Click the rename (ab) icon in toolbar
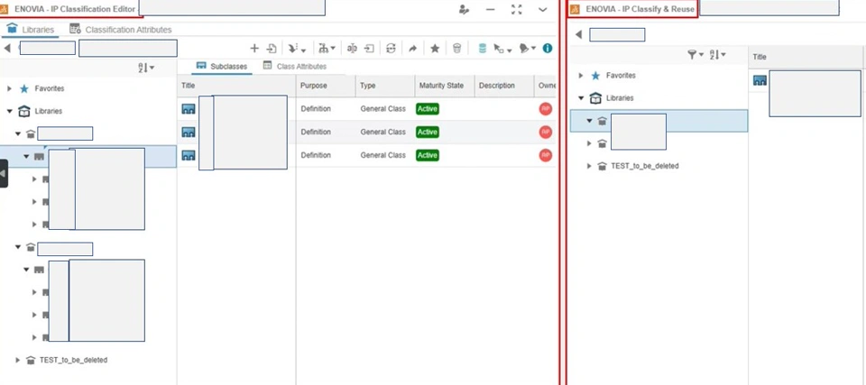Viewport: 866px width, 385px height. click(x=352, y=49)
